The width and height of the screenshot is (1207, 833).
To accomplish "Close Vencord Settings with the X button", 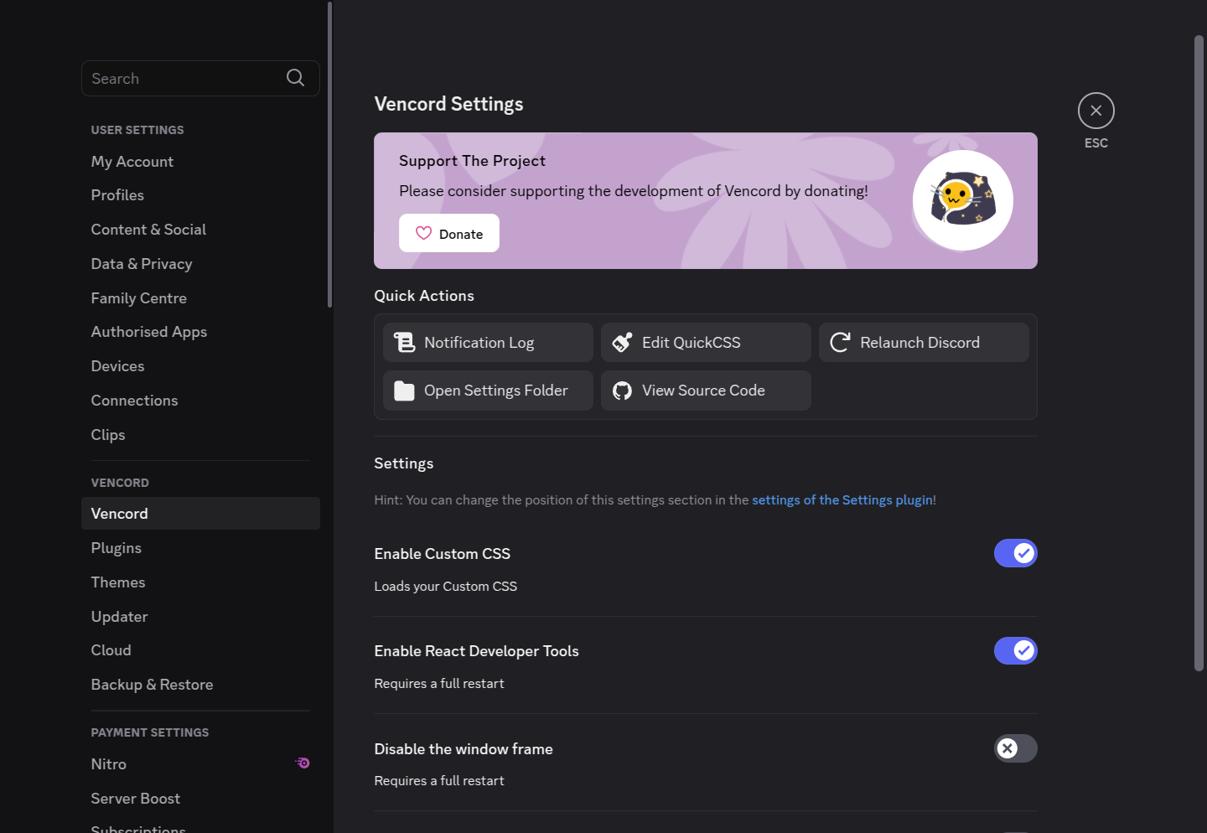I will 1096,110.
